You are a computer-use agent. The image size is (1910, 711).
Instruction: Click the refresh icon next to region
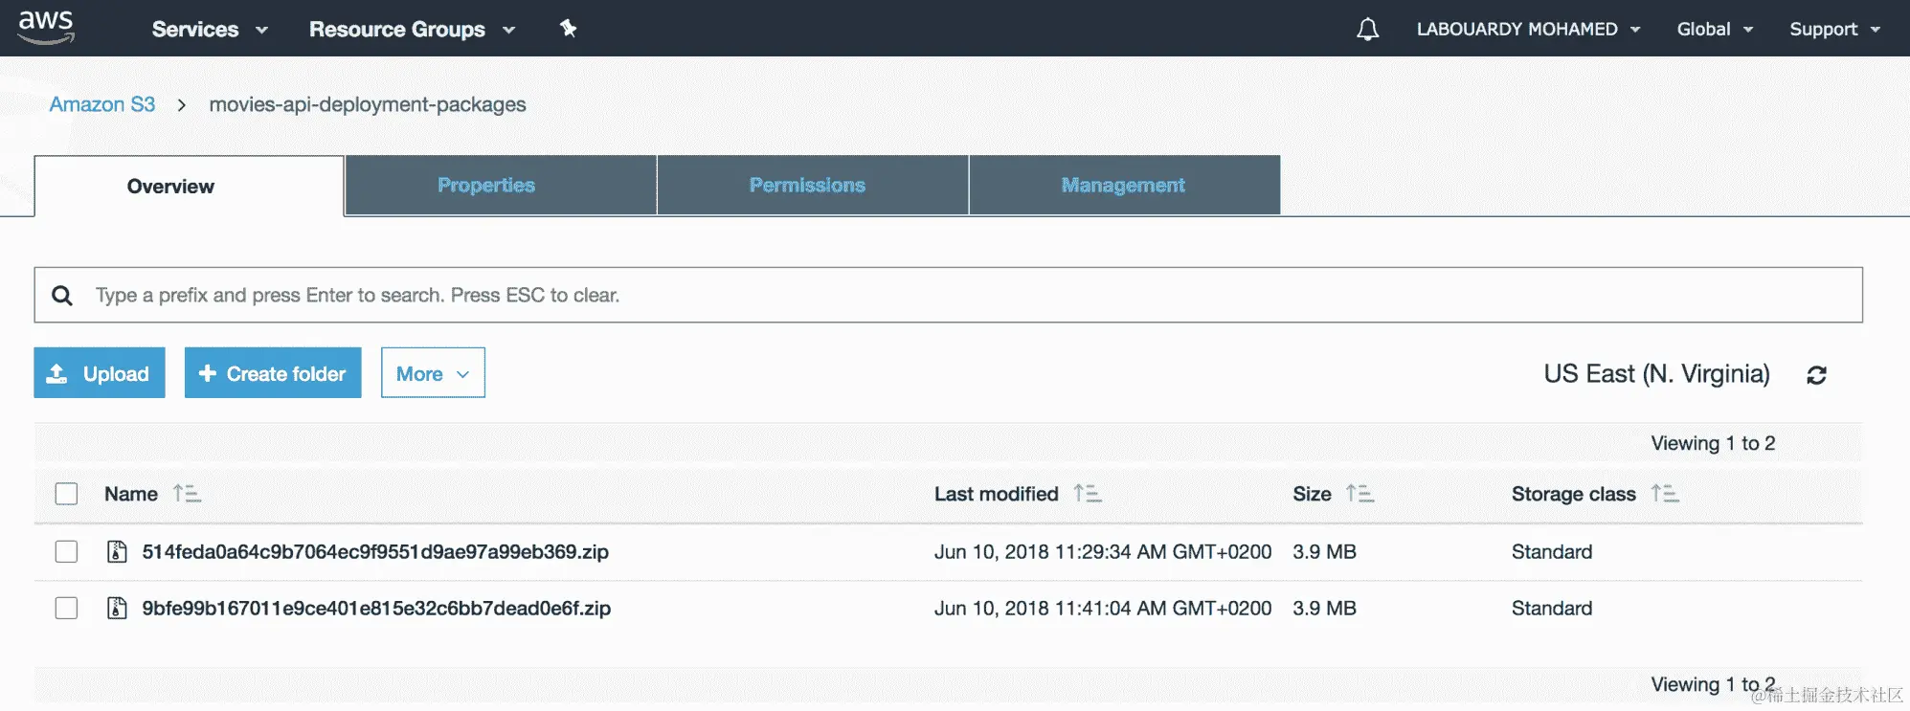point(1816,375)
